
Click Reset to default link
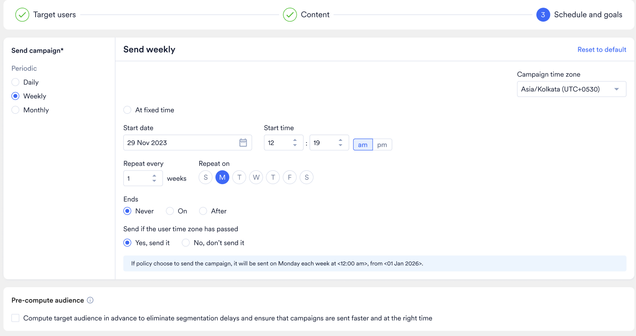[x=602, y=50]
